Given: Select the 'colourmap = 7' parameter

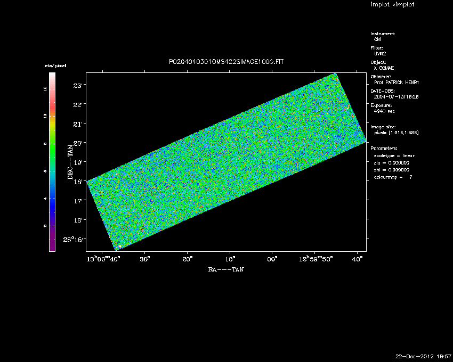Looking at the screenshot, I should tap(393, 177).
